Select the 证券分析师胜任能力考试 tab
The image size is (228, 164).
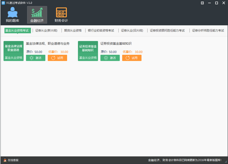208,31
